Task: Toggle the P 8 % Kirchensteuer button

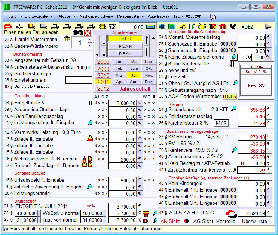Action: tap(221, 123)
